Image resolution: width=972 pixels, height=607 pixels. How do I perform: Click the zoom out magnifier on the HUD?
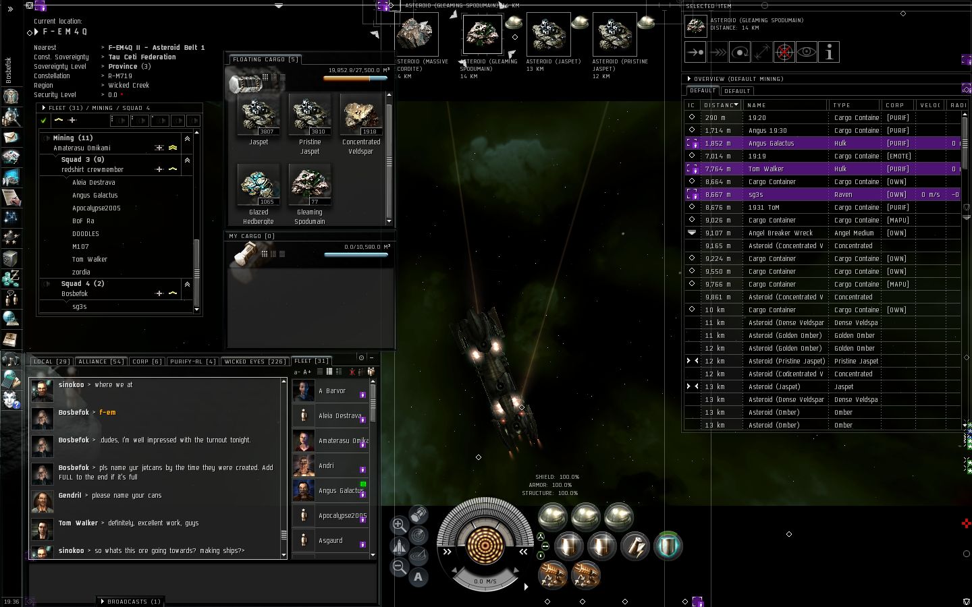(x=399, y=567)
